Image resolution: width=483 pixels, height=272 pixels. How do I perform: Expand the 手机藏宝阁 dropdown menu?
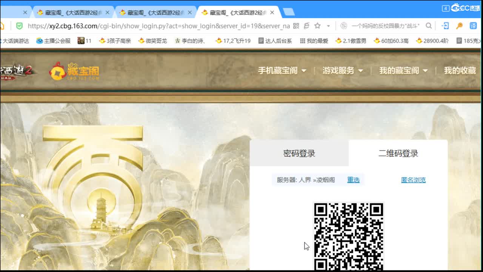279,70
